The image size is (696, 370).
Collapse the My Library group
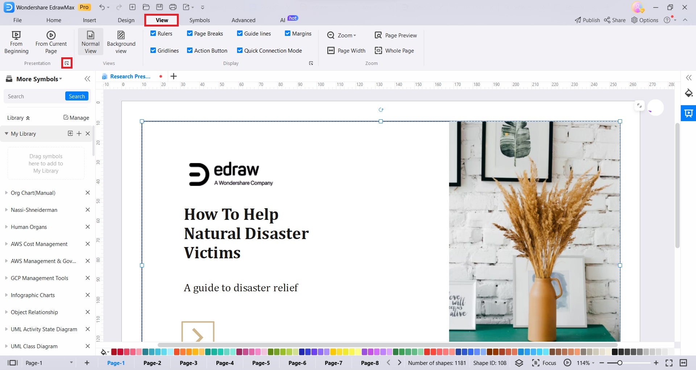click(7, 133)
